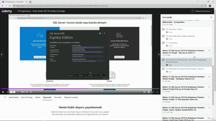Toggle expanded theater view
Screen dimensions: 216x121
(x=157, y=92)
